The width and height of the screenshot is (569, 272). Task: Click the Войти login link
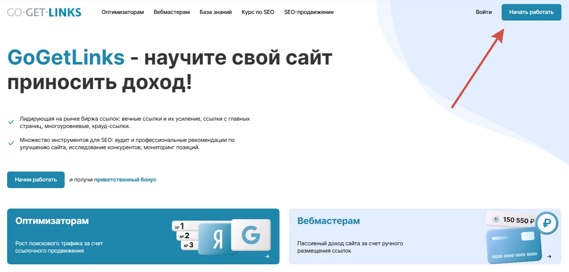[x=484, y=12]
